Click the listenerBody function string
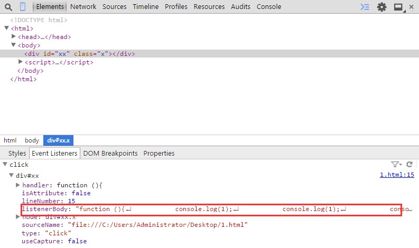 [x=244, y=209]
